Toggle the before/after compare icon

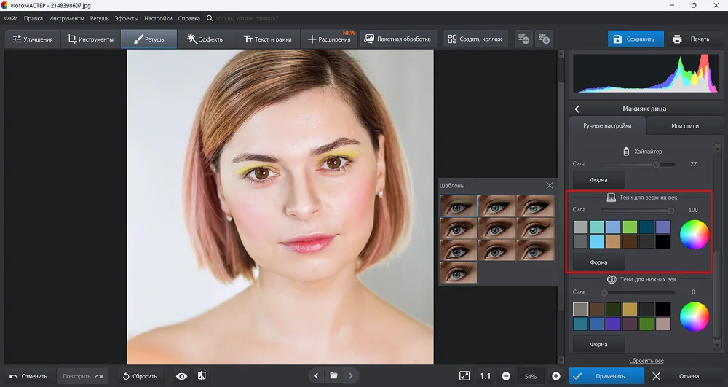tap(202, 376)
